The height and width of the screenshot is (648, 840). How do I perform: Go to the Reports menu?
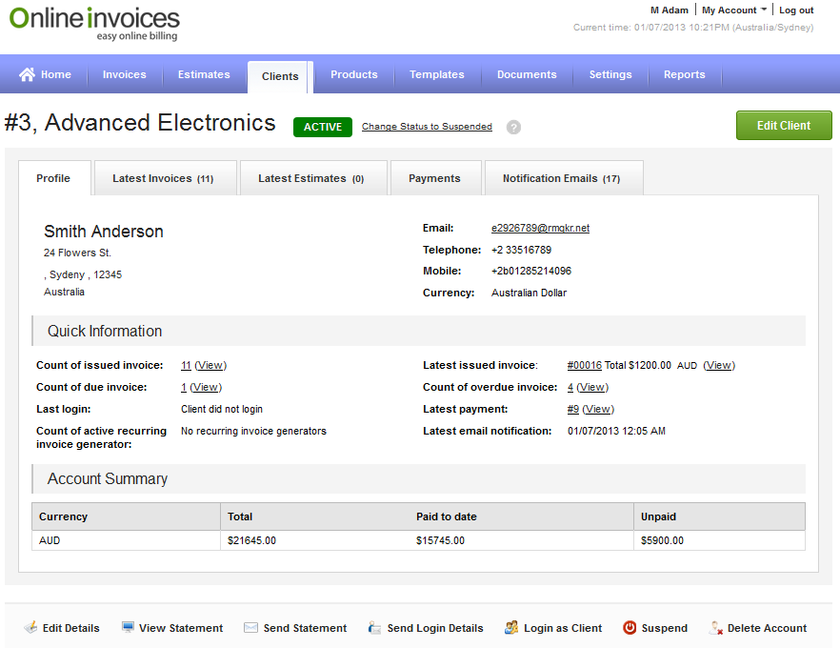pos(684,74)
